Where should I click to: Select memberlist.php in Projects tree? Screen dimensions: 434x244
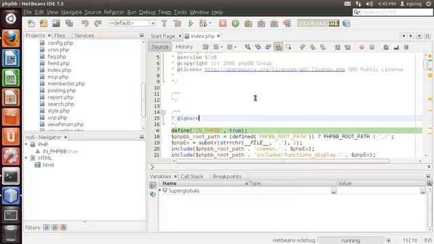click(66, 83)
